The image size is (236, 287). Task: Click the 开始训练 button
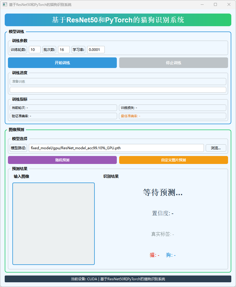tap(62, 63)
